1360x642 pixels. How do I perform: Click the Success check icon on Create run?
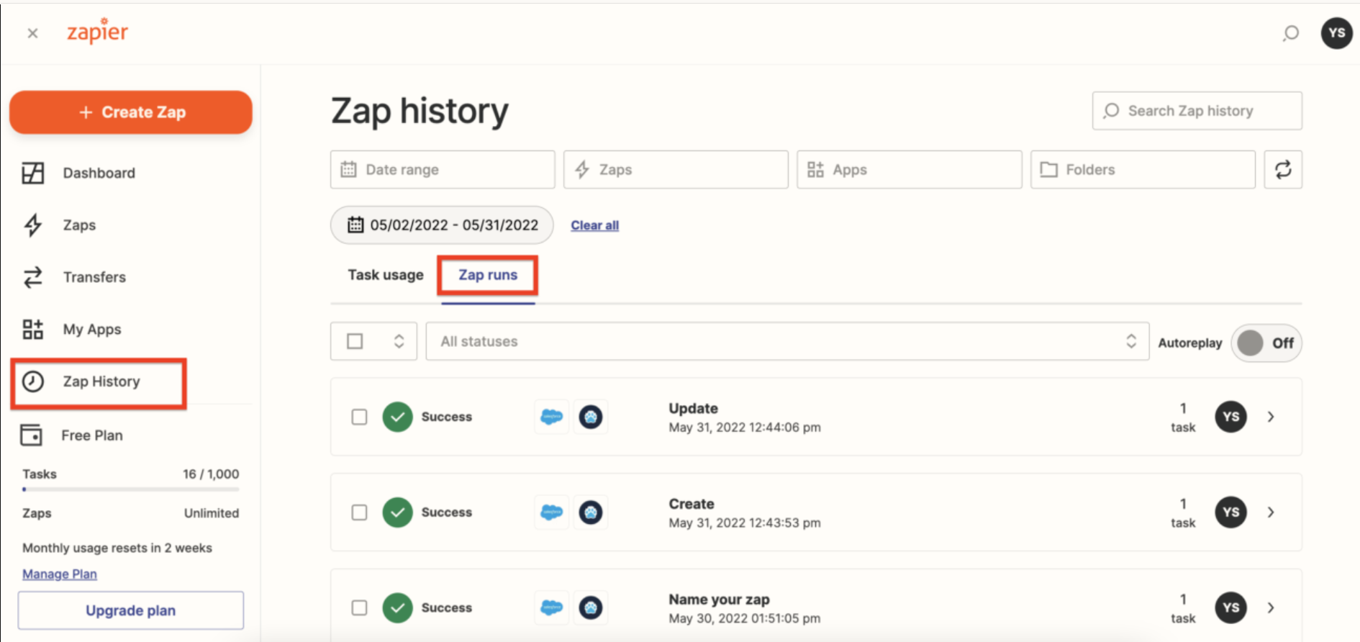(398, 512)
